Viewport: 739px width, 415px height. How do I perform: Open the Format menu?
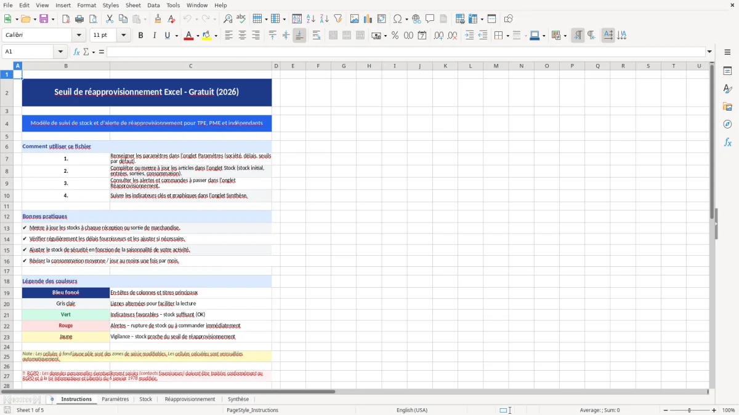(86, 5)
